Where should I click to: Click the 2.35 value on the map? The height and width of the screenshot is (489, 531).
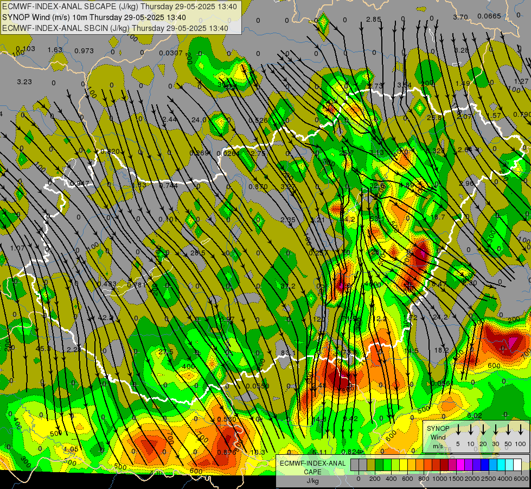coord(288,220)
